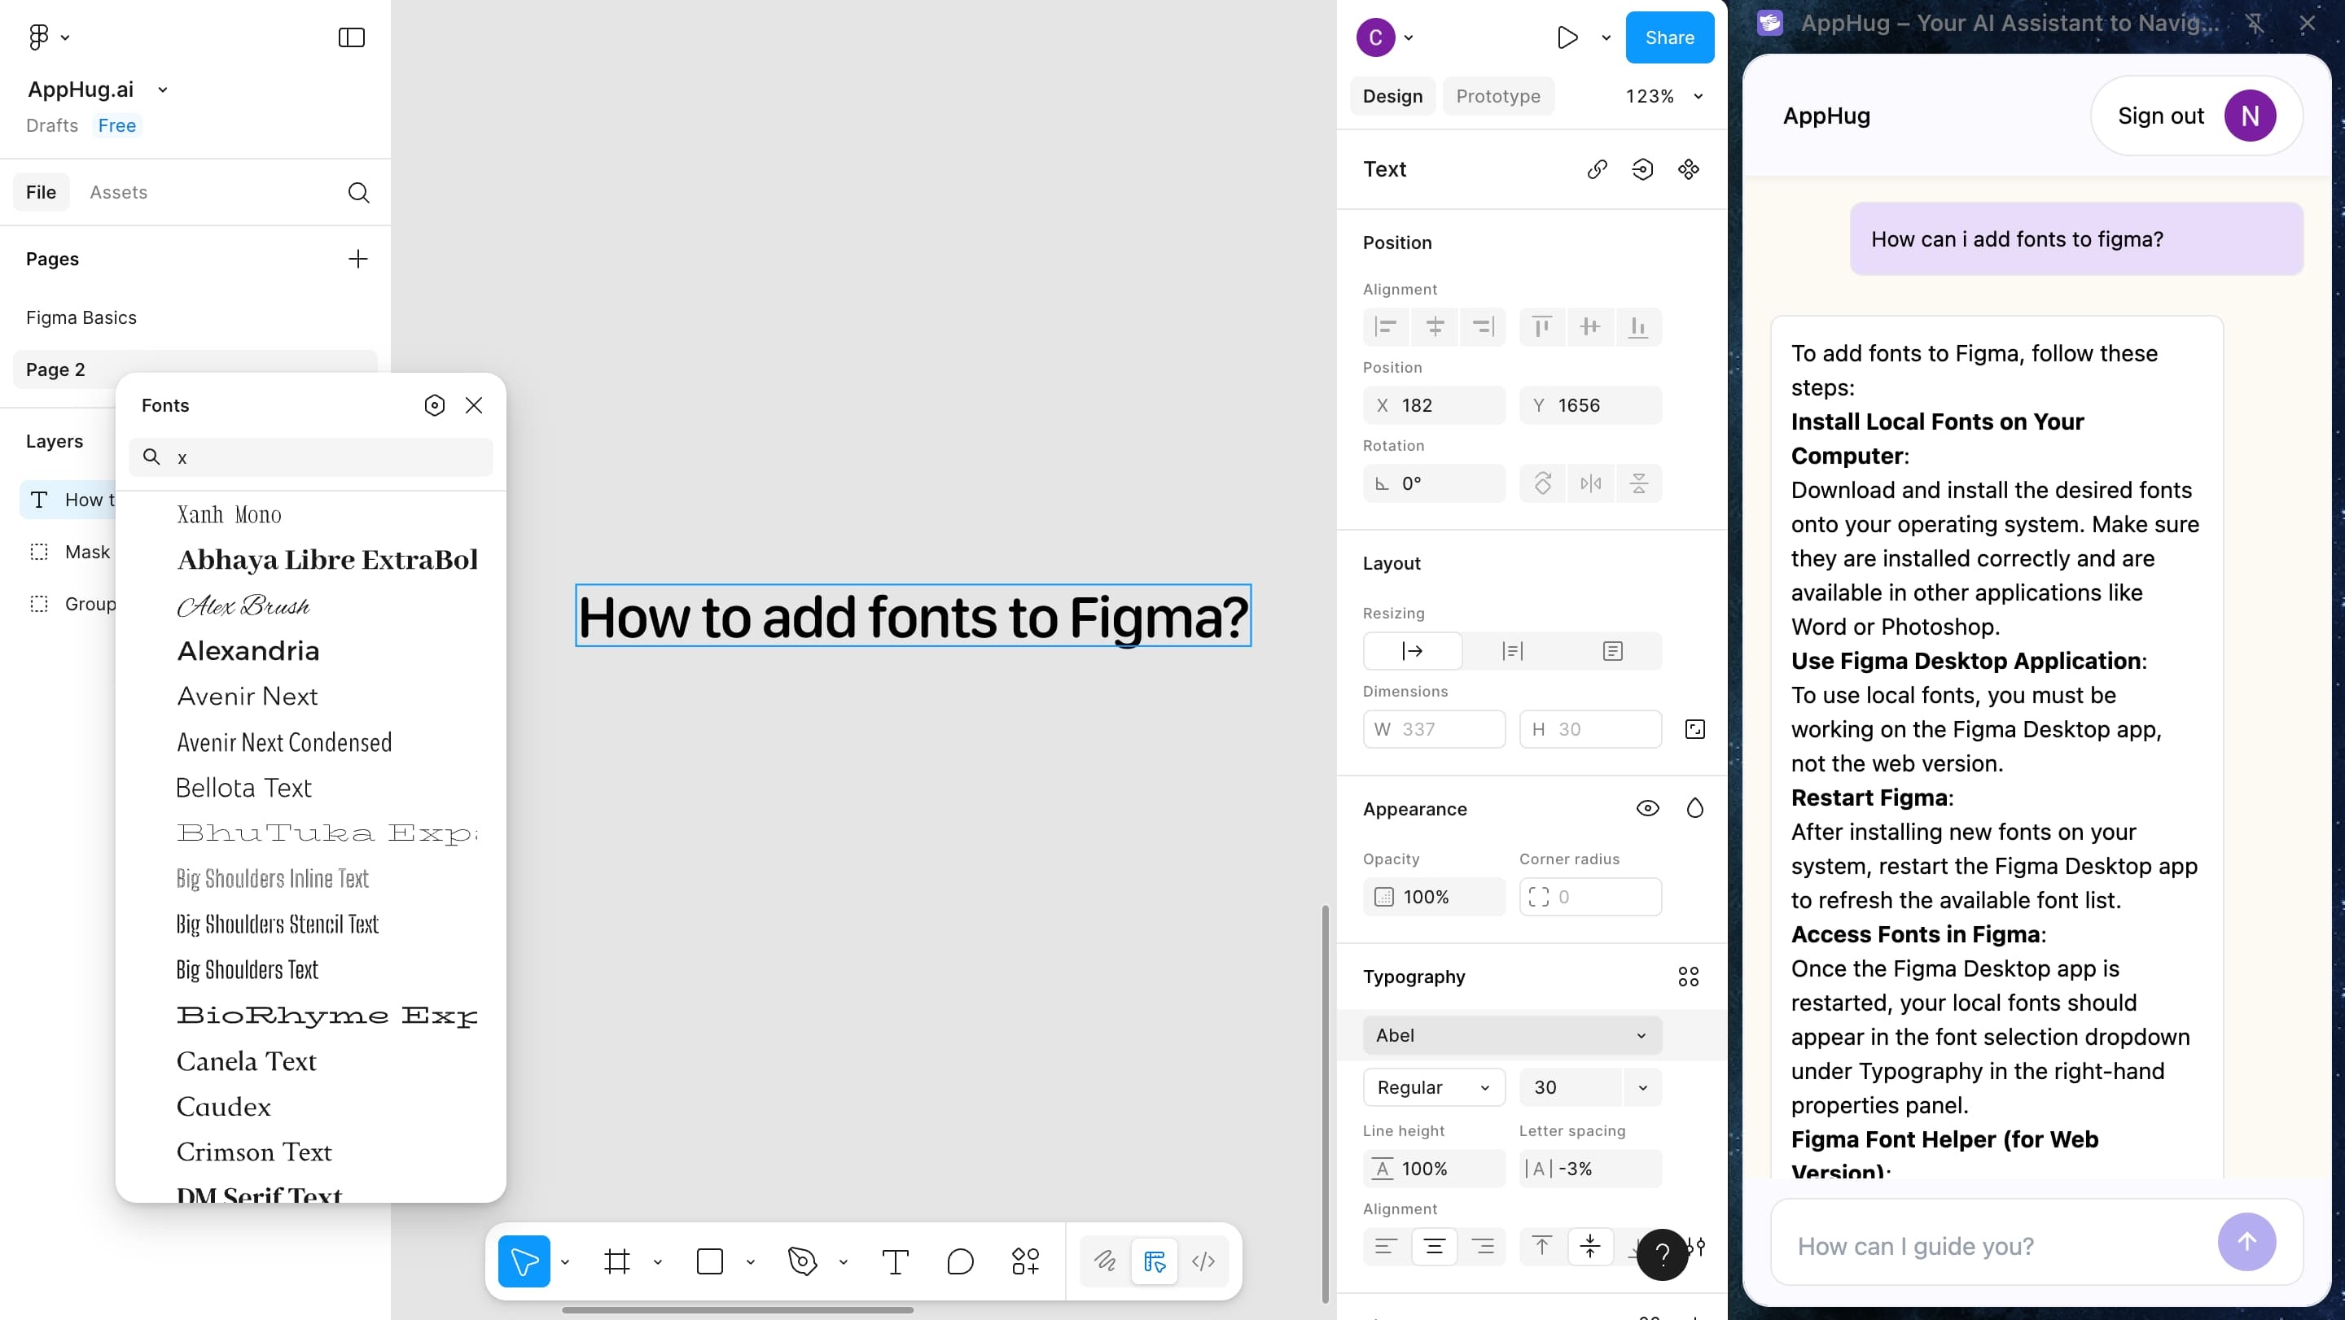Align left in Position alignment
Image resolution: width=2345 pixels, height=1320 pixels.
pyautogui.click(x=1386, y=326)
